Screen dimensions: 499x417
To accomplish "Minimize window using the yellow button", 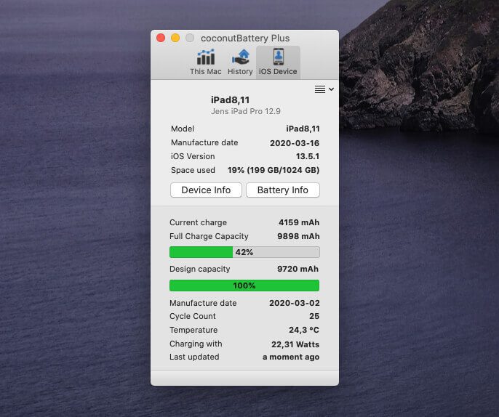I will 175,38.
